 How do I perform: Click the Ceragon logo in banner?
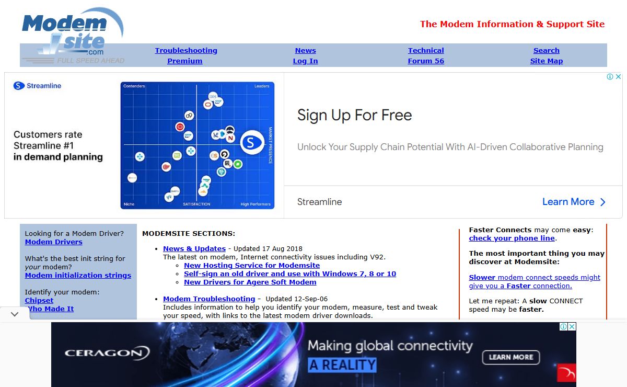(x=107, y=353)
